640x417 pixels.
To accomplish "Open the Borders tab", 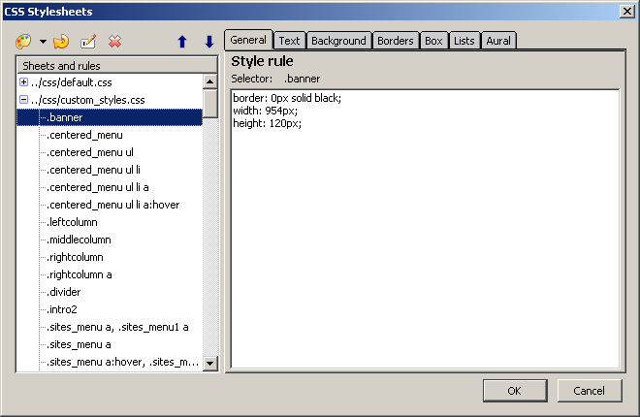I will click(395, 41).
